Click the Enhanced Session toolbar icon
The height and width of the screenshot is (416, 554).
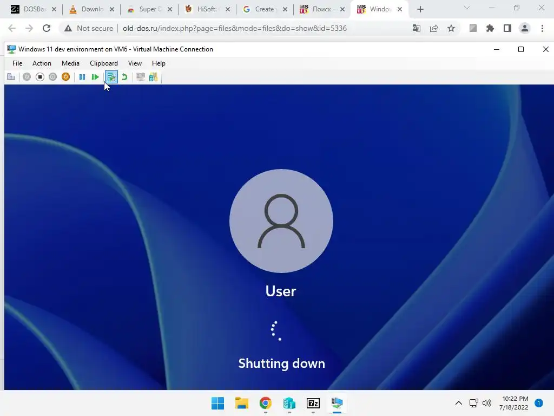pos(141,77)
